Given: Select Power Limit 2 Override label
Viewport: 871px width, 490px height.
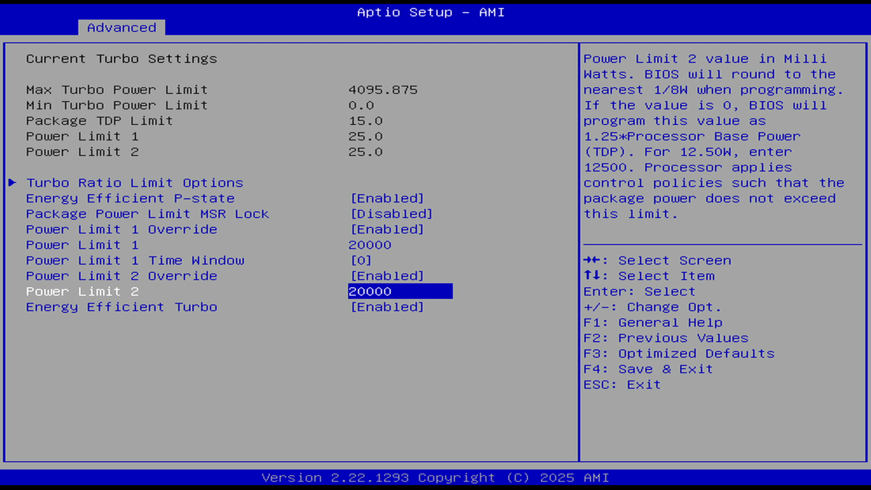Looking at the screenshot, I should [x=122, y=276].
